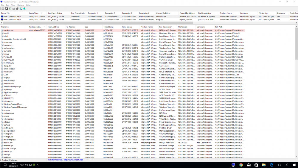
Task: Select the pci.sys row
Action: point(122,116)
